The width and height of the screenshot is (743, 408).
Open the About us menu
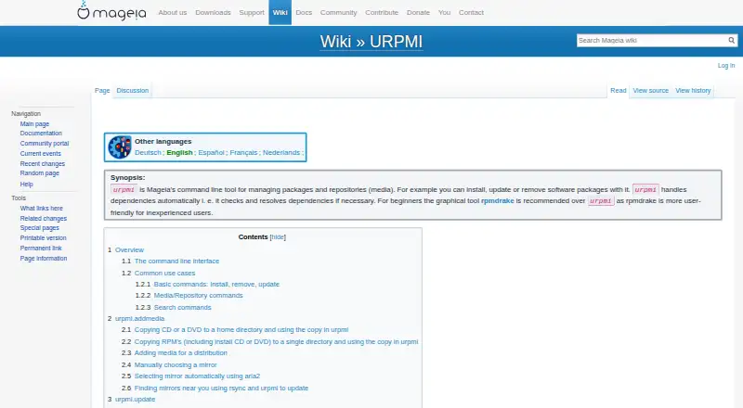(173, 13)
